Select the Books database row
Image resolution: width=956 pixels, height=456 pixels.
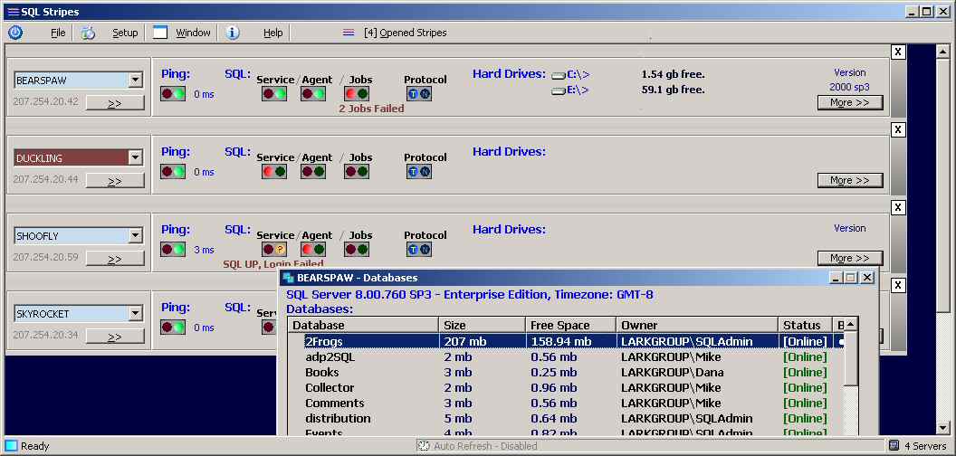(566, 373)
